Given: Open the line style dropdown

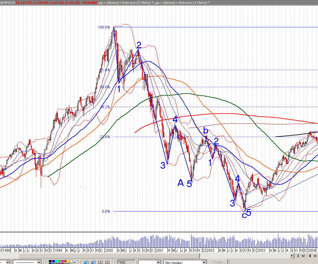Looking at the screenshot, I should (x=39, y=262).
